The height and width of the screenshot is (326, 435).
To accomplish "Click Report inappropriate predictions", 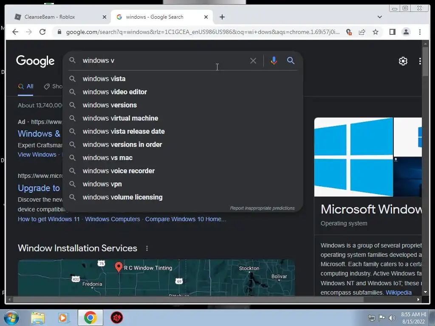I will pyautogui.click(x=262, y=208).
